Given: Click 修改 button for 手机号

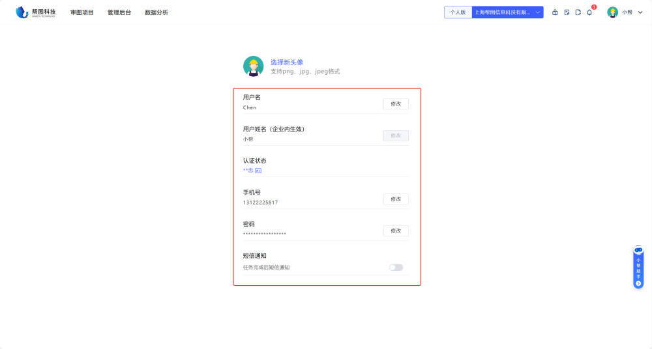Looking at the screenshot, I should 396,199.
